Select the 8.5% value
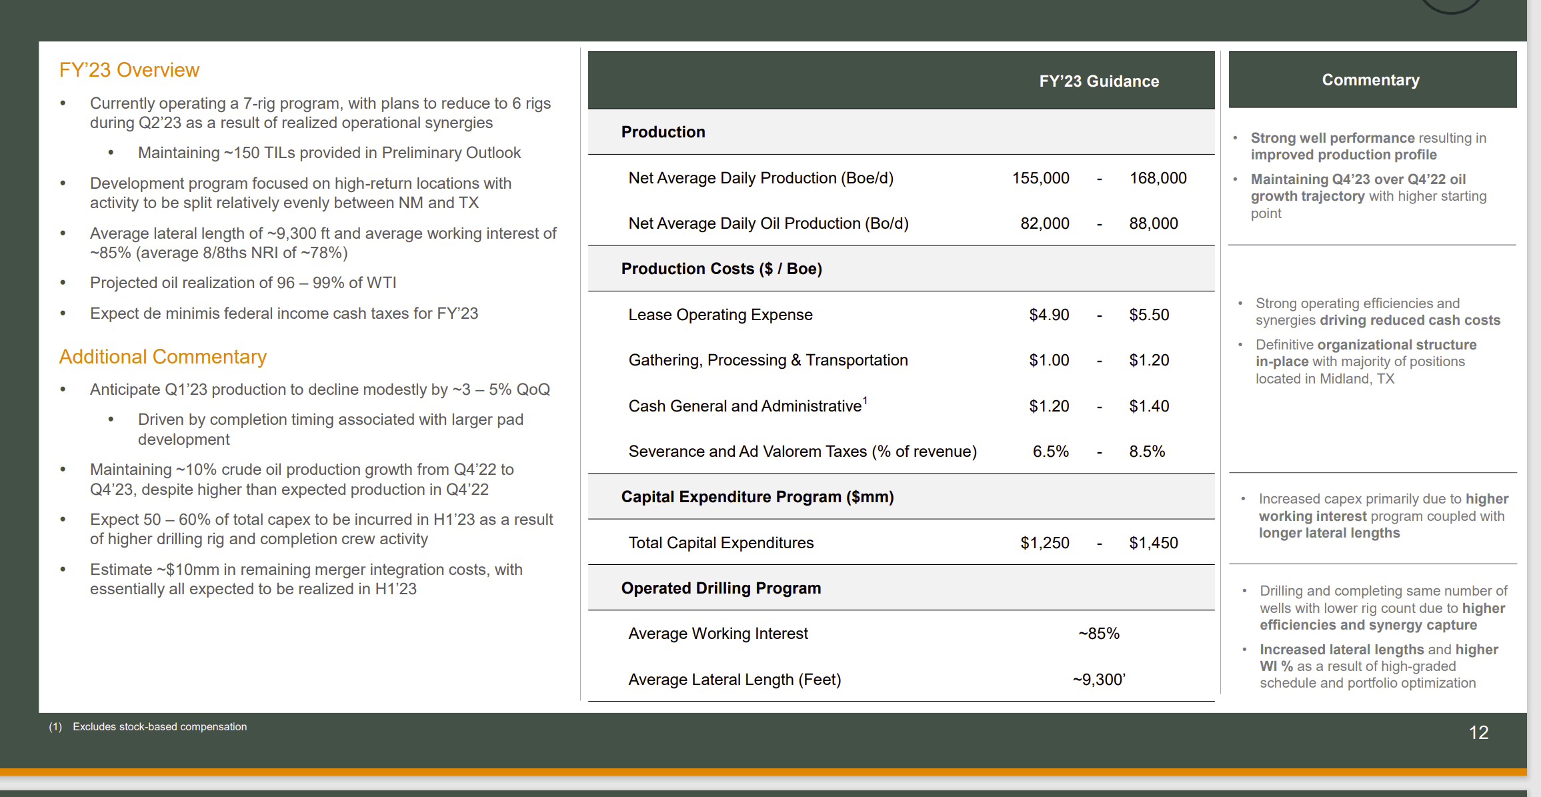 point(1147,452)
